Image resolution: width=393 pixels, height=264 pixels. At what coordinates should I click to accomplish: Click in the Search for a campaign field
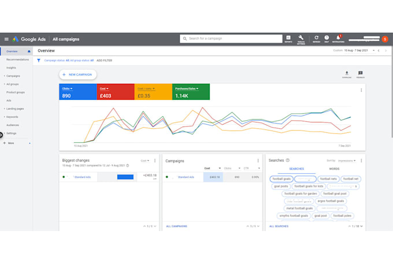pyautogui.click(x=231, y=39)
